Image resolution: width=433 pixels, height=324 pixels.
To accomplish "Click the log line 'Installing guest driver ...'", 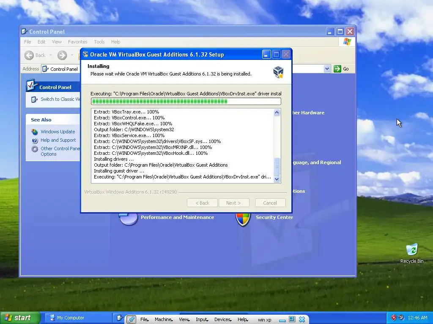I will point(119,171).
